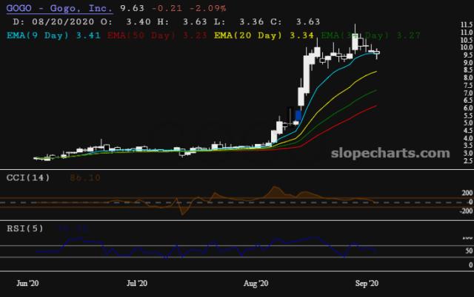Click the date readout 08/20/2020
The image size is (474, 297).
63,21
